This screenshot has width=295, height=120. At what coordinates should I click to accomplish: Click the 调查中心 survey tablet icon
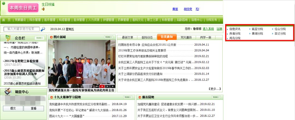point(8,92)
